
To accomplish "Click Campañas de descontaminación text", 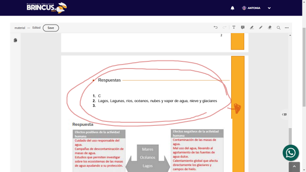I will click(99, 151).
